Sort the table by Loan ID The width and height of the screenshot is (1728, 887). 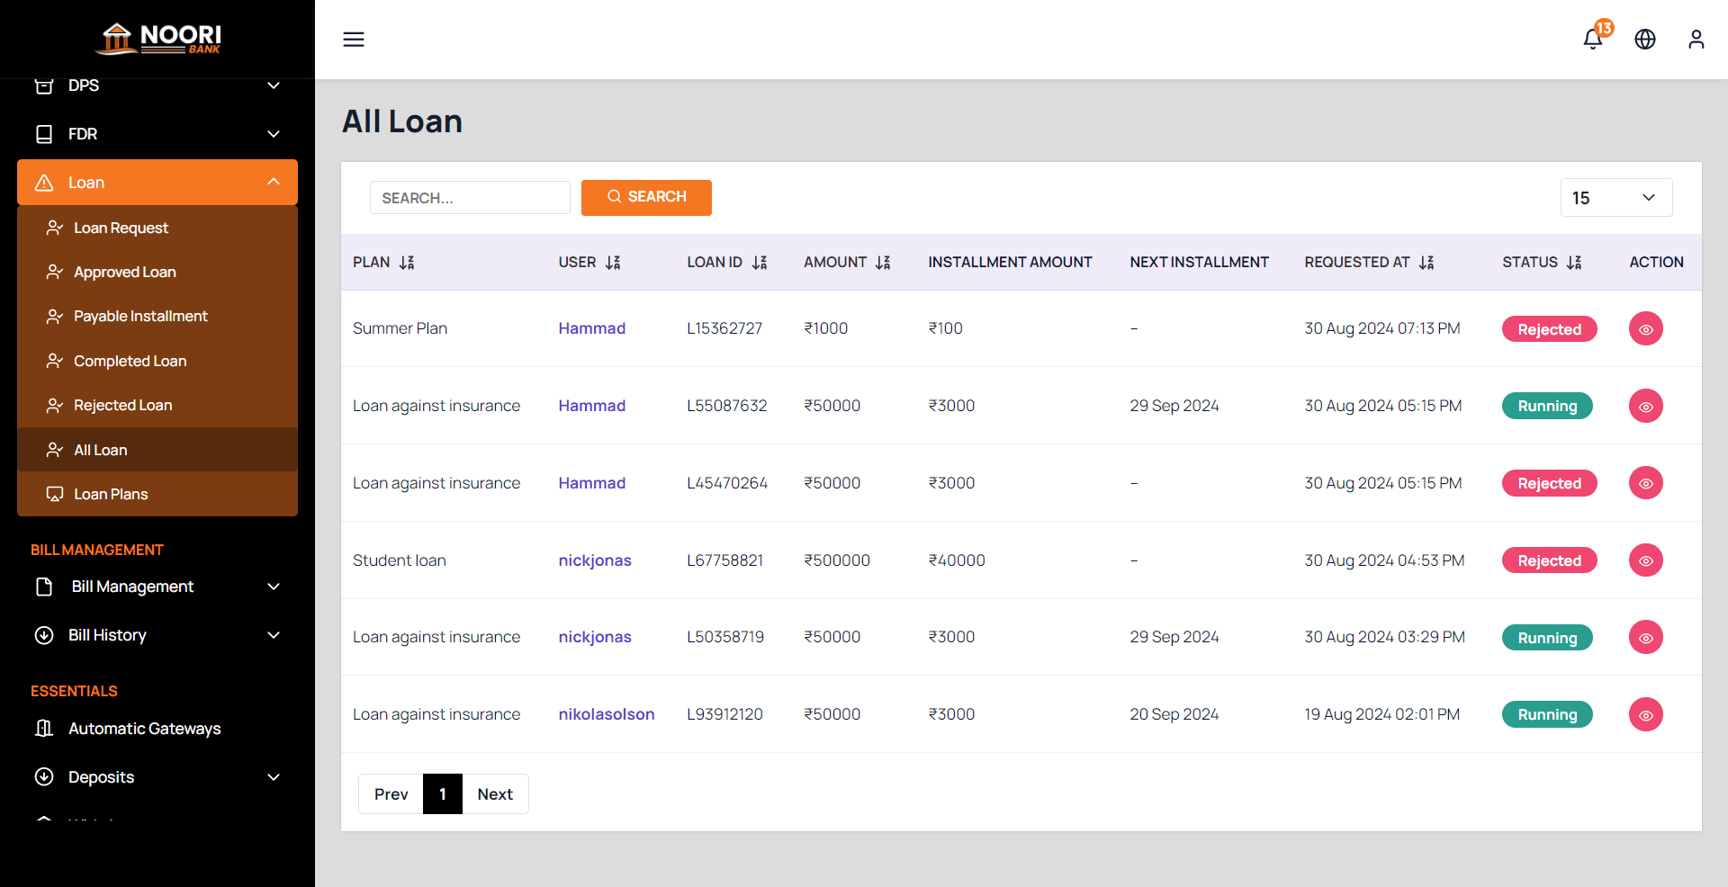pyautogui.click(x=760, y=263)
